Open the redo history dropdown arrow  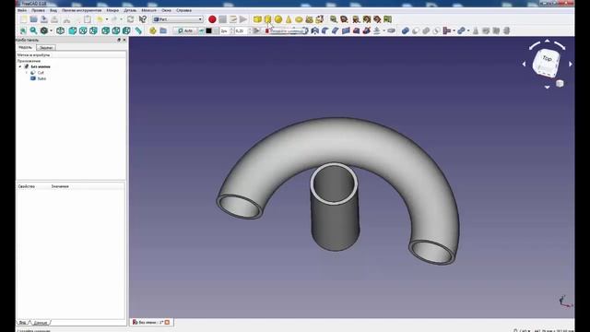(x=121, y=19)
